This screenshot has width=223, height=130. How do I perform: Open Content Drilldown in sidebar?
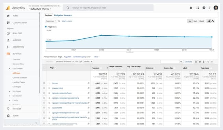20,78
